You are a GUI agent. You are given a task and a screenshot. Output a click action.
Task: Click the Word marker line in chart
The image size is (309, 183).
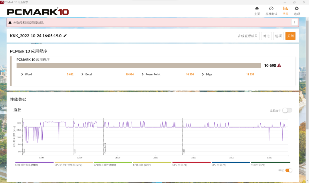[23, 136]
